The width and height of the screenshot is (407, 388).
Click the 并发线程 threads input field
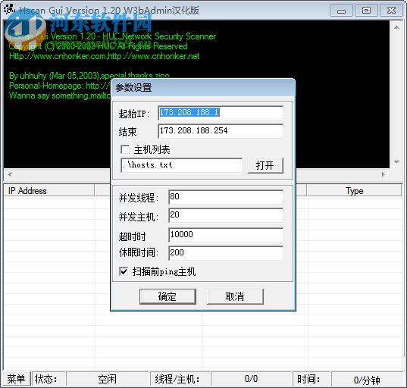tap(226, 197)
